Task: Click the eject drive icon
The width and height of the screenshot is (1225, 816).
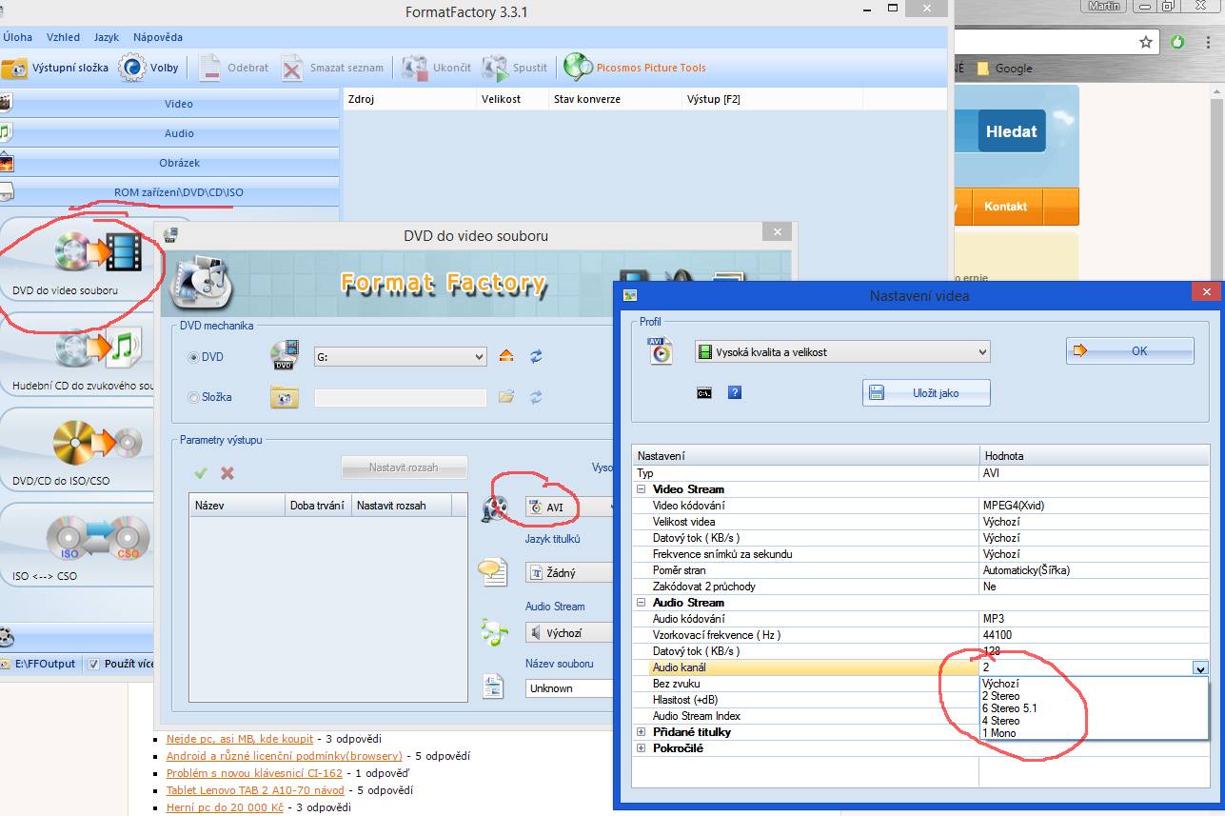Action: [x=506, y=356]
